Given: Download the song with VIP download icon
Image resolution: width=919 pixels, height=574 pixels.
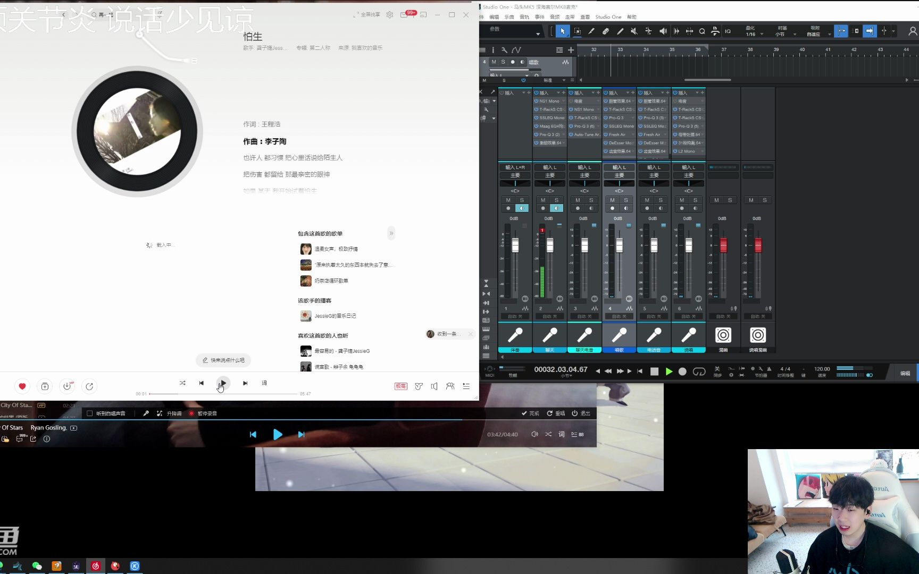Looking at the screenshot, I should coord(67,386).
